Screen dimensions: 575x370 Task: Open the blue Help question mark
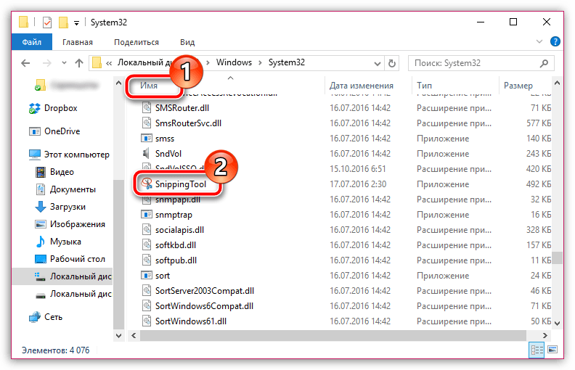pos(555,41)
